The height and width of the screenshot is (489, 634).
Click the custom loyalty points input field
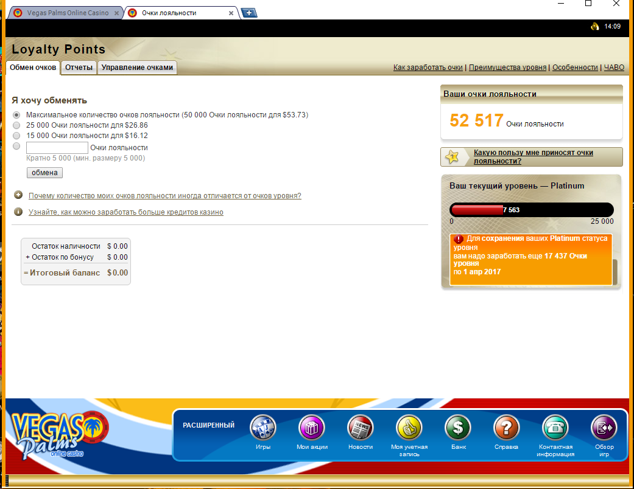[57, 147]
